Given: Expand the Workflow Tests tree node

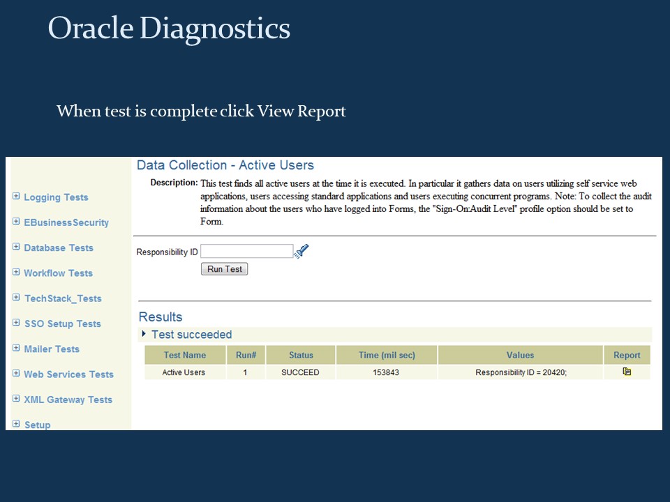Looking at the screenshot, I should (x=15, y=273).
